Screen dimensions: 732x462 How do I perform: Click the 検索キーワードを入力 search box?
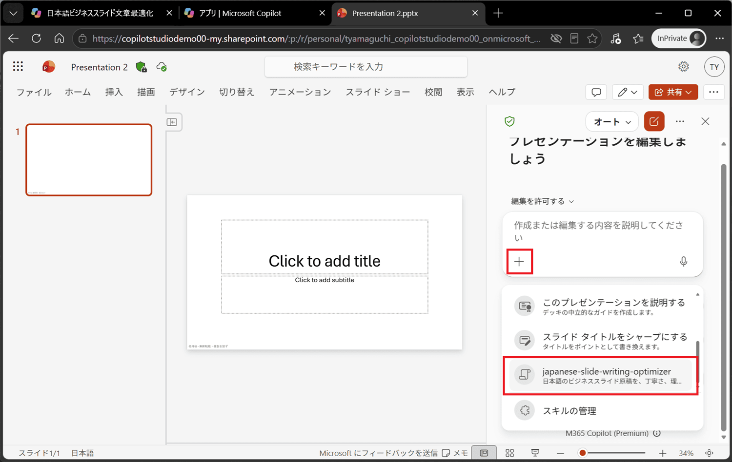pyautogui.click(x=366, y=67)
